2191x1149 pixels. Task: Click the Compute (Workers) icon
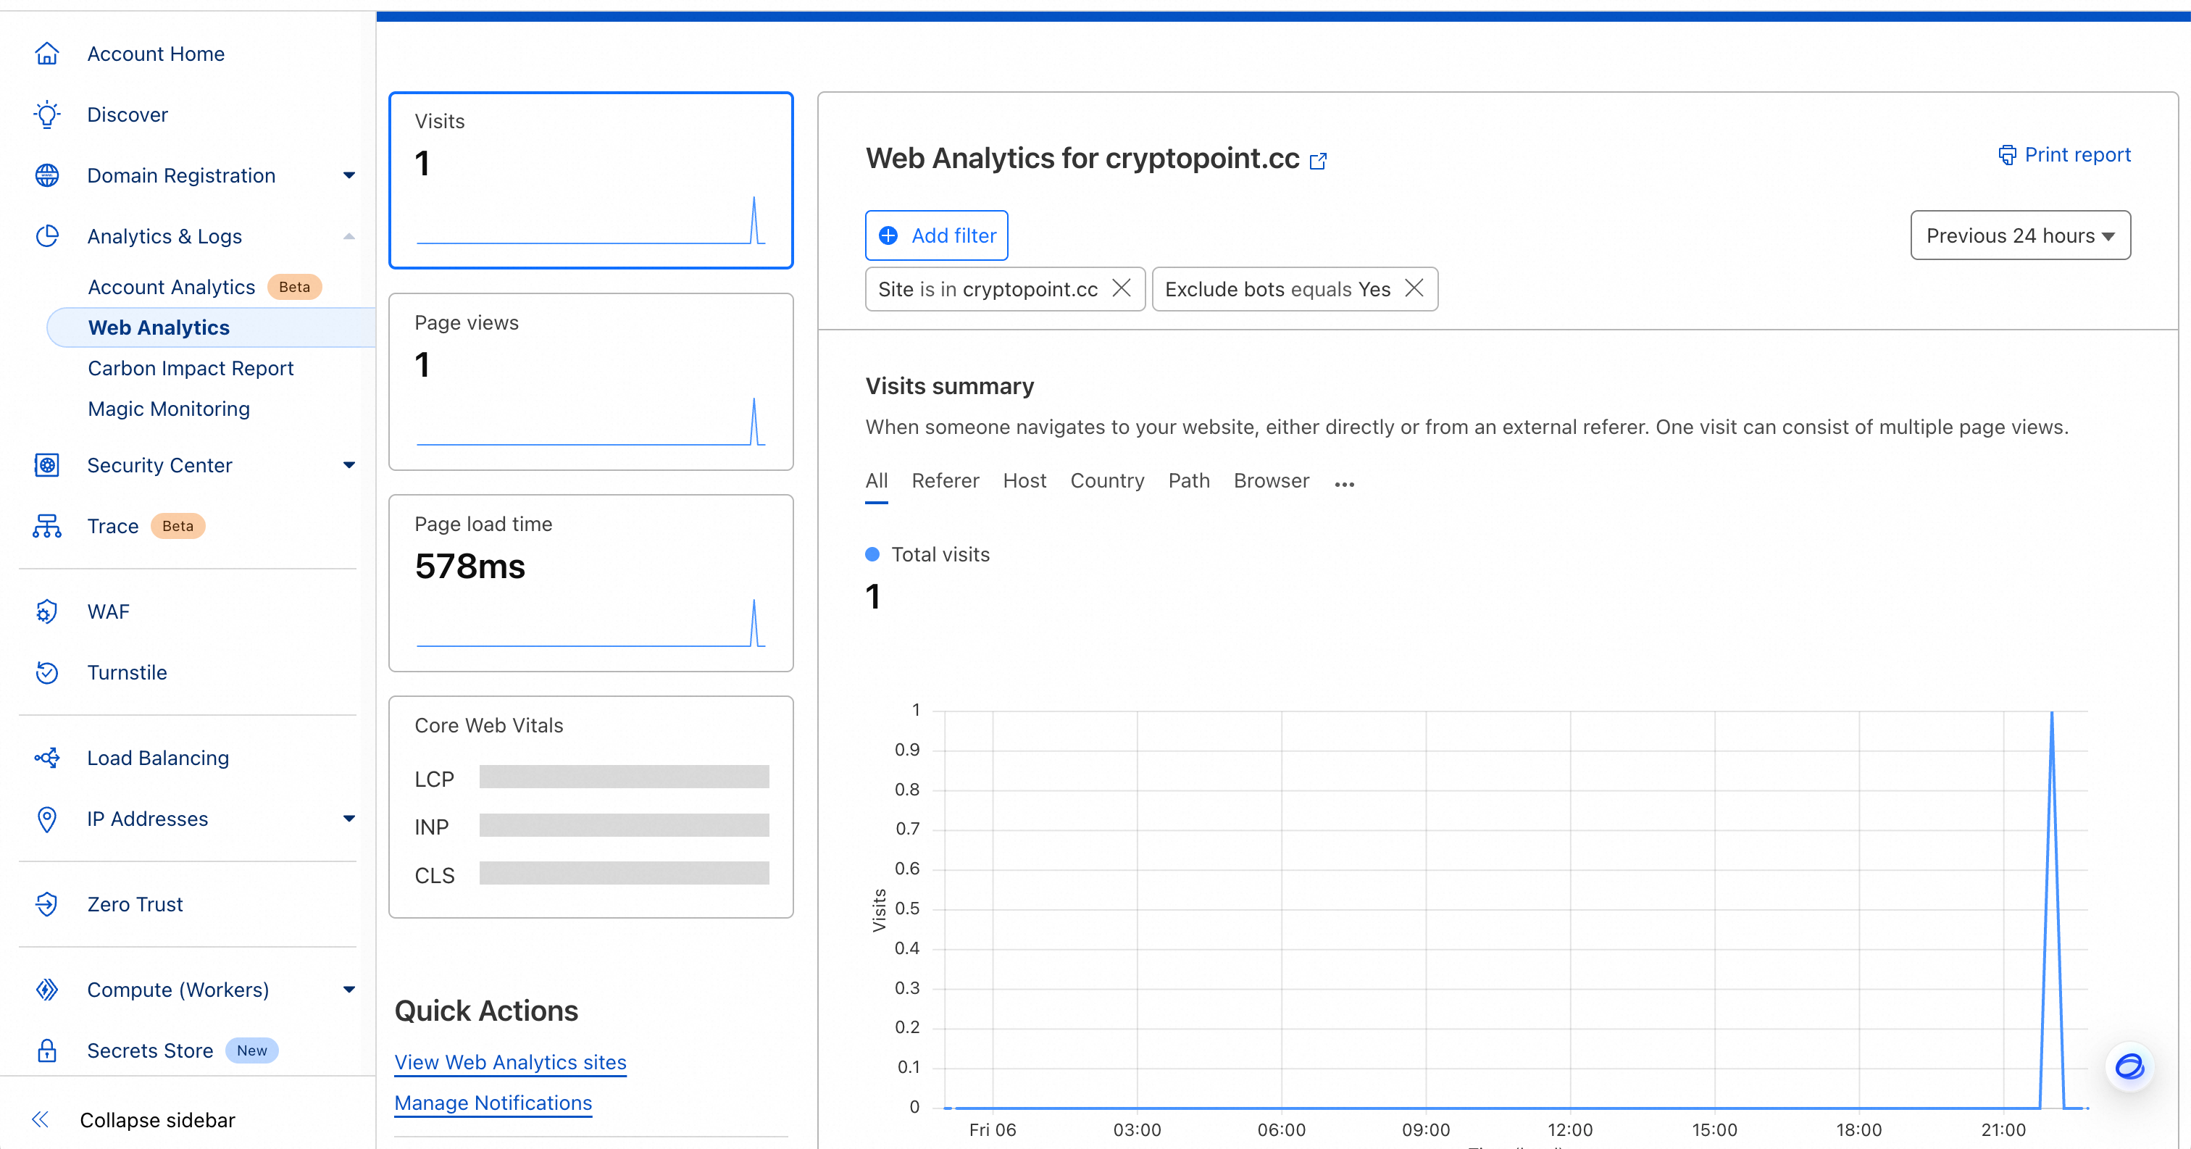pyautogui.click(x=47, y=990)
